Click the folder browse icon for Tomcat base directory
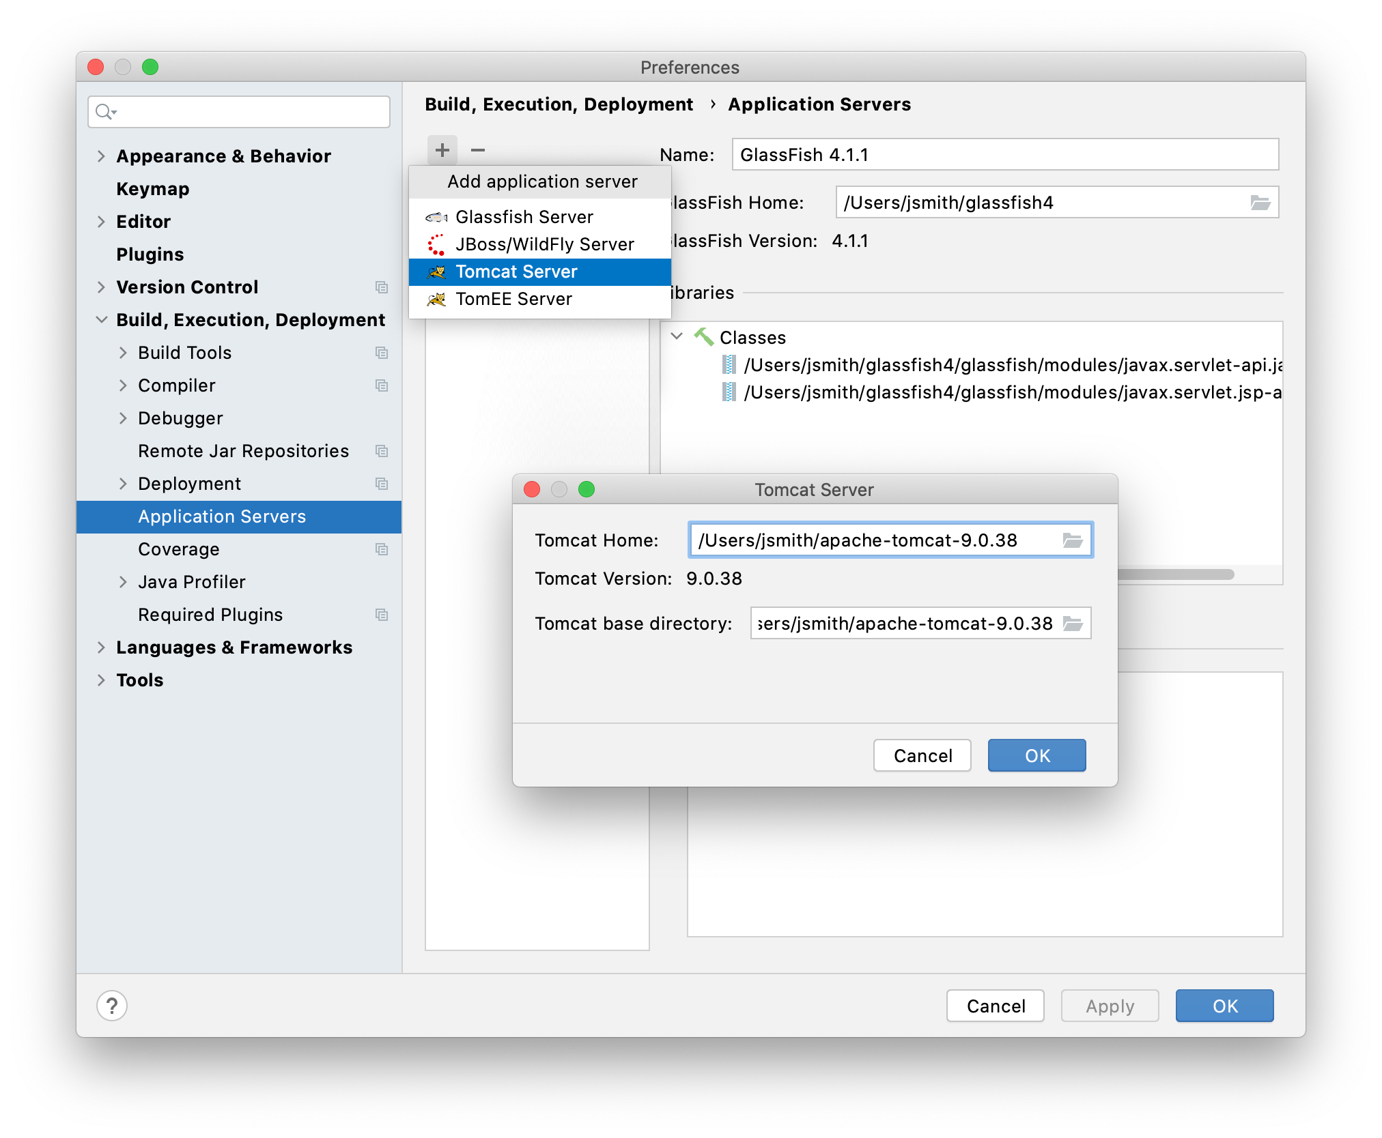The height and width of the screenshot is (1138, 1382). coord(1073,623)
